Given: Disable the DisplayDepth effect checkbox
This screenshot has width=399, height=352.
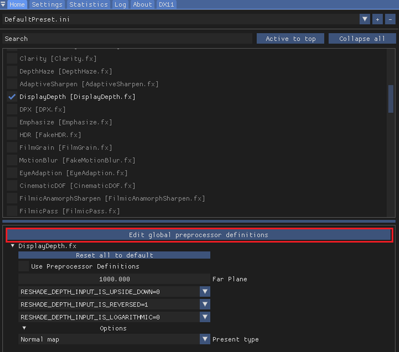Looking at the screenshot, I should [x=12, y=97].
